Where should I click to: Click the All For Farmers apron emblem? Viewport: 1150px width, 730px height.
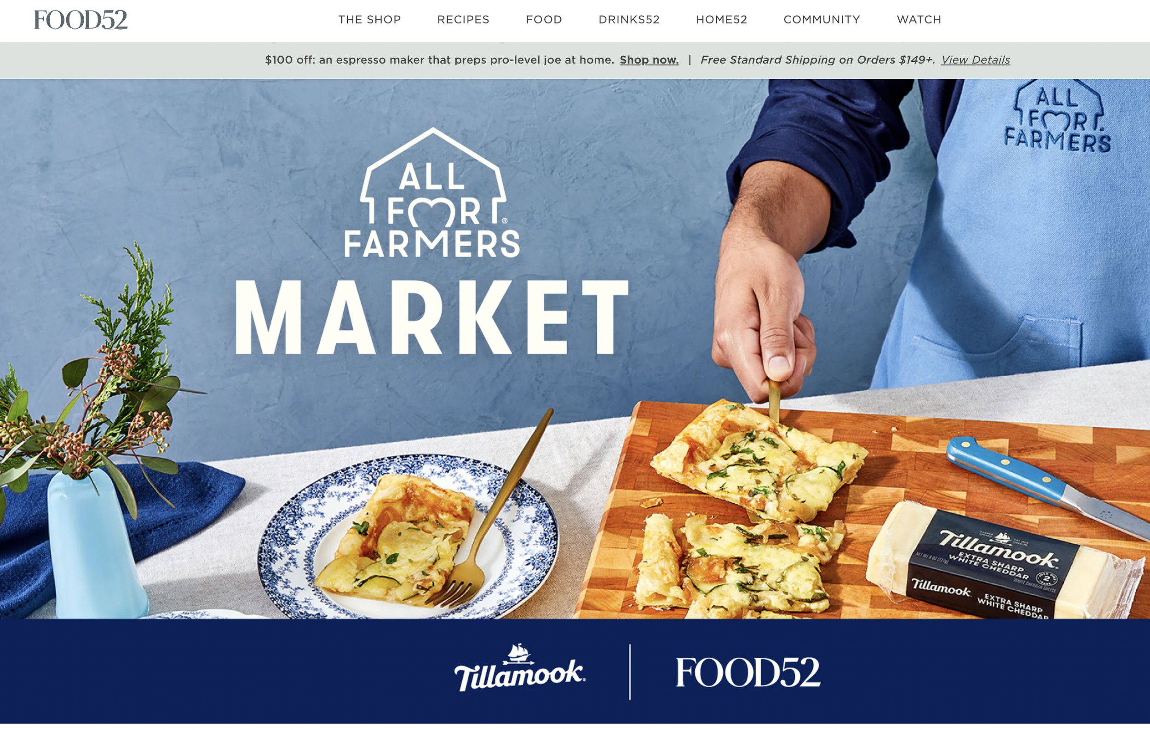pos(1058,116)
